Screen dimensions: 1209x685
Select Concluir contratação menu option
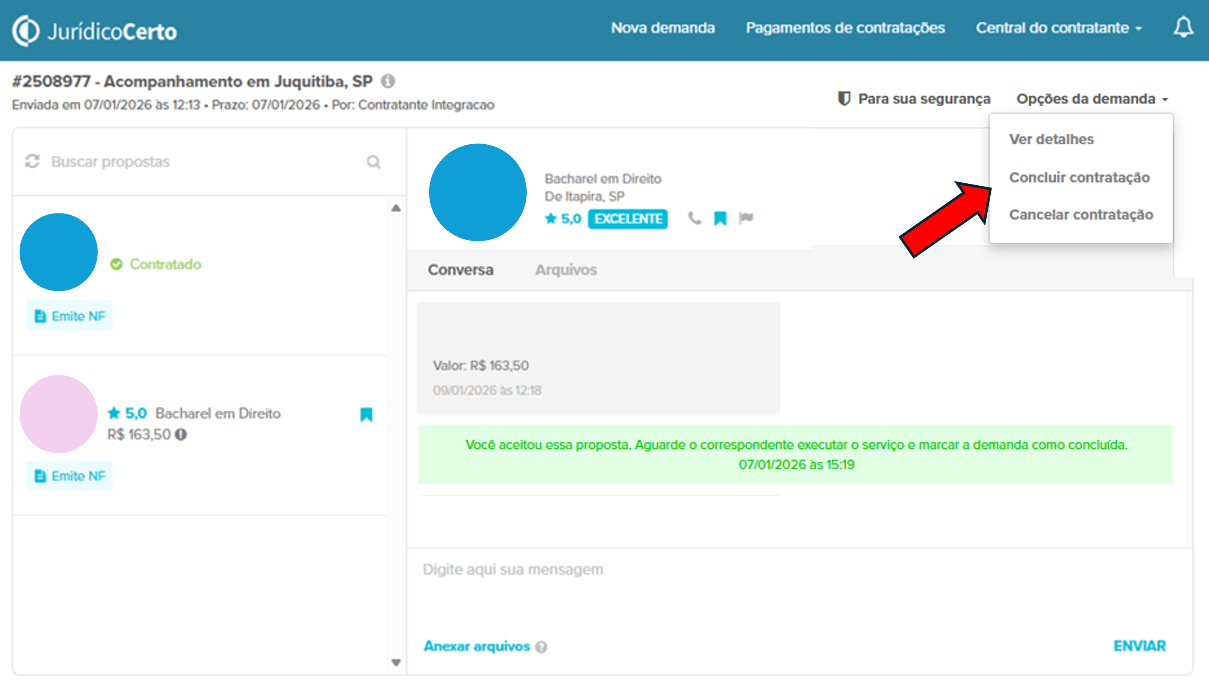[x=1079, y=177]
